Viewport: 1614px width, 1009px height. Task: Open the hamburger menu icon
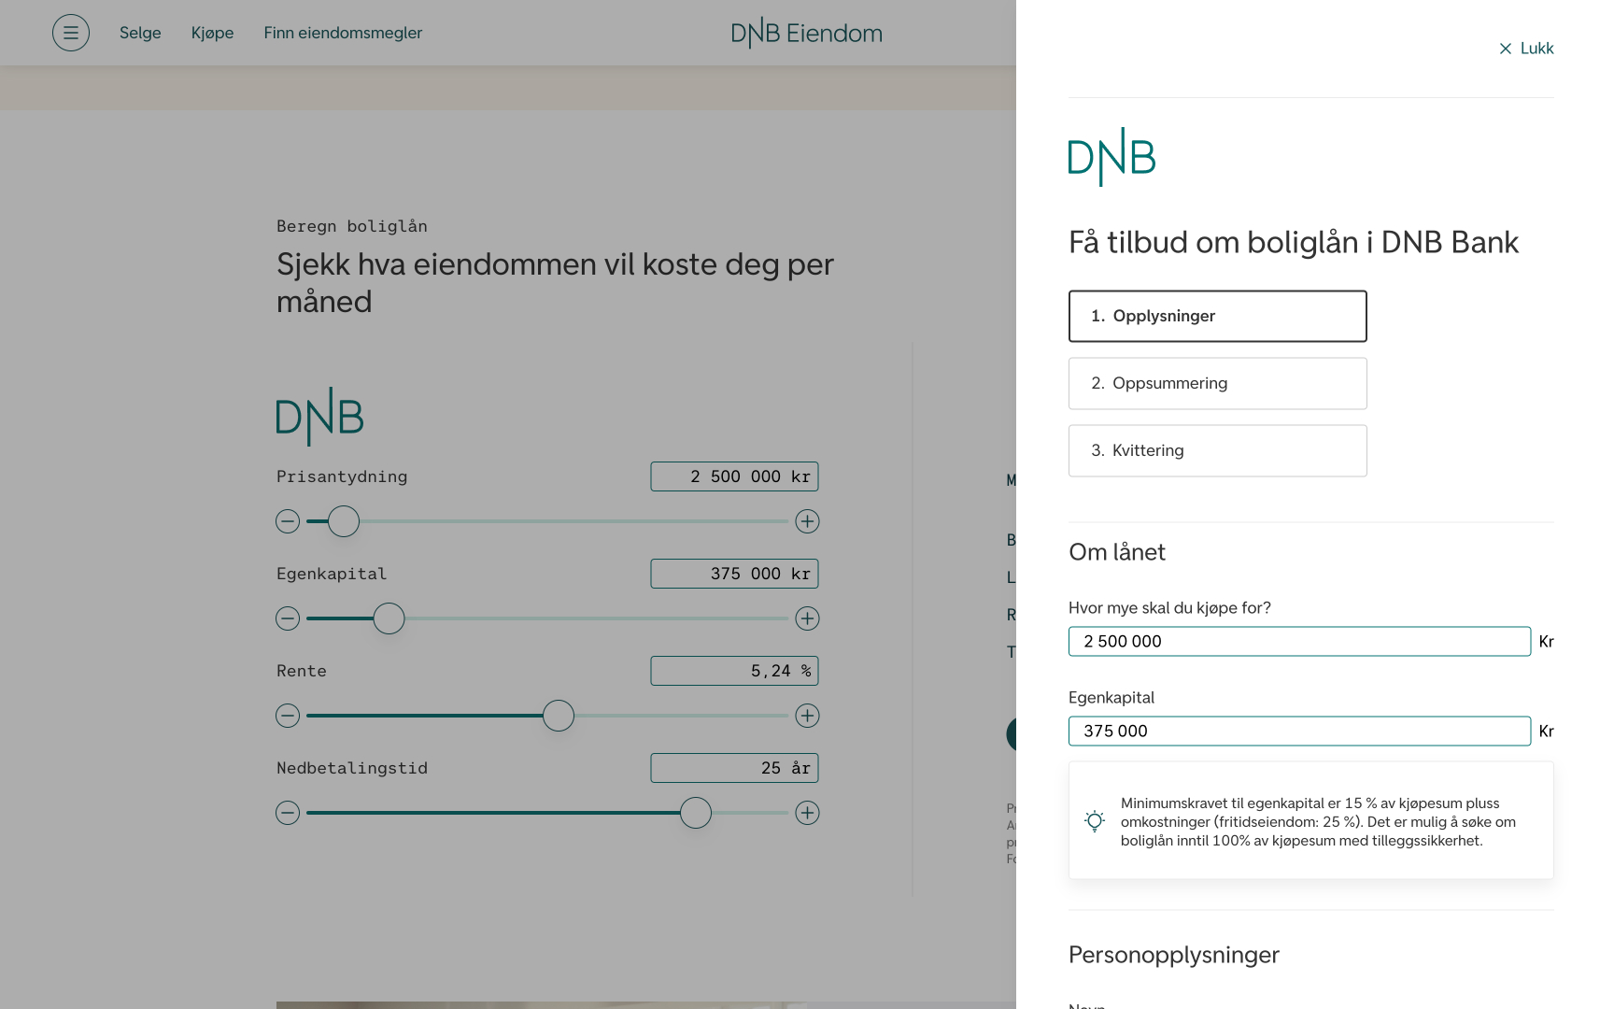point(71,33)
